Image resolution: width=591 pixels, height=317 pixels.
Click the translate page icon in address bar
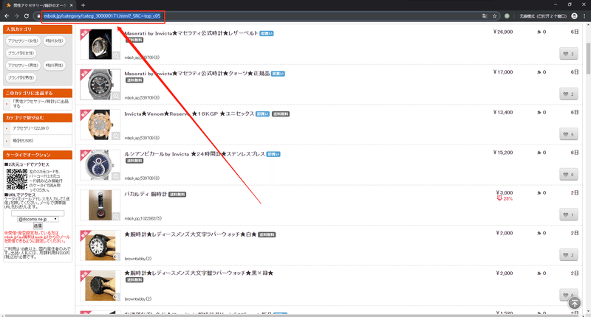pyautogui.click(x=485, y=15)
